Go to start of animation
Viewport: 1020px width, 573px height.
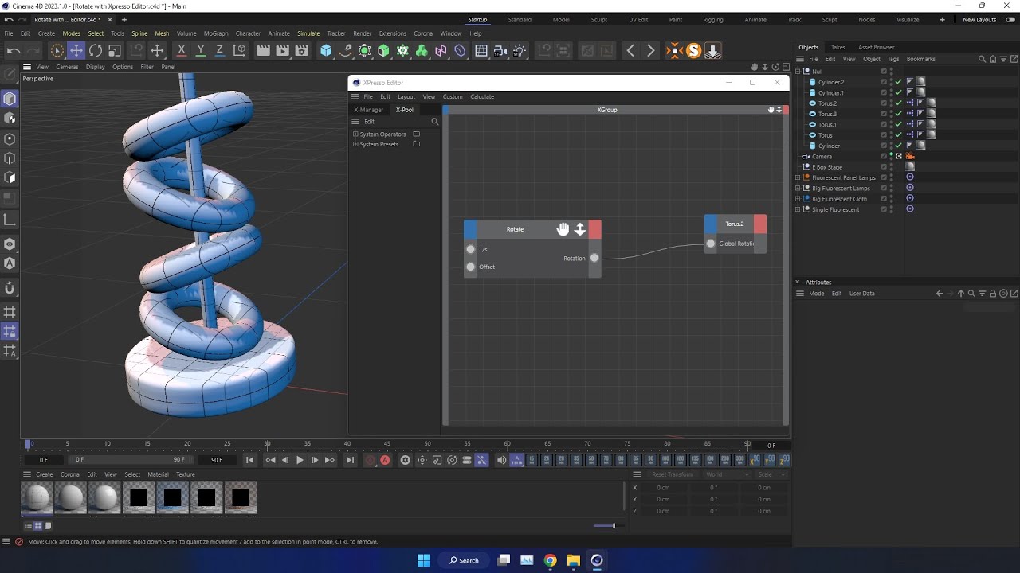click(x=250, y=460)
